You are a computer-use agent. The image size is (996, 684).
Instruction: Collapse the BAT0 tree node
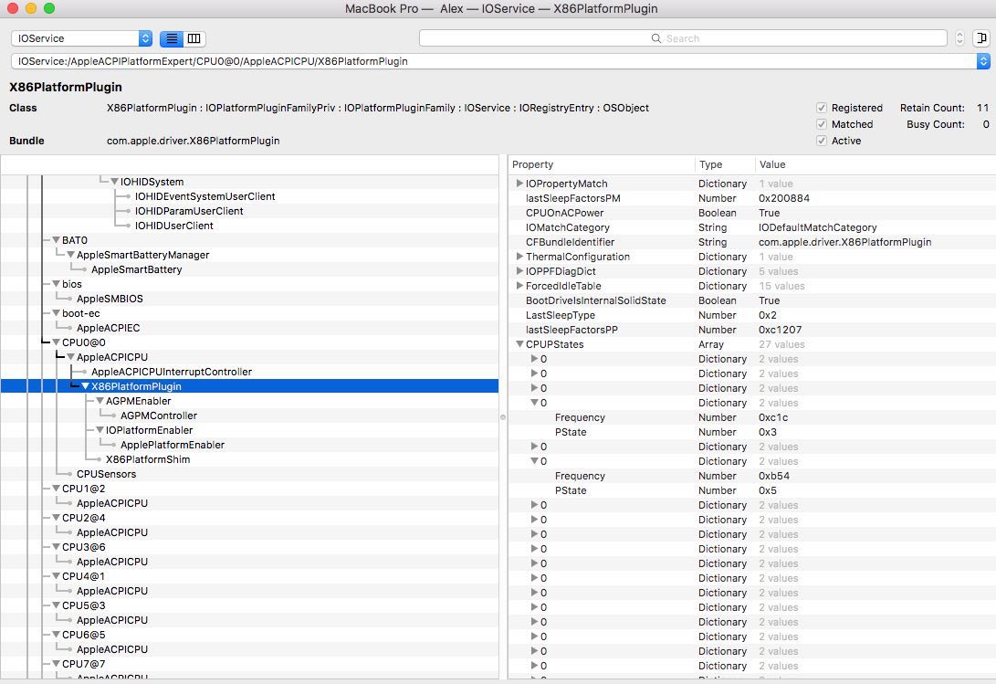coord(56,240)
